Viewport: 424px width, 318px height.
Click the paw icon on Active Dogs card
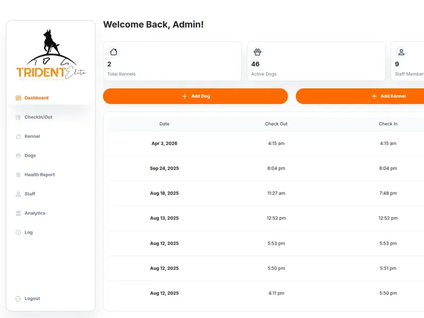coord(258,52)
